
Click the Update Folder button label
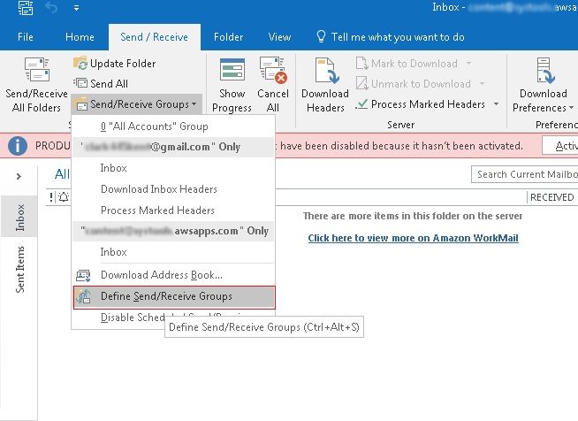(x=123, y=64)
